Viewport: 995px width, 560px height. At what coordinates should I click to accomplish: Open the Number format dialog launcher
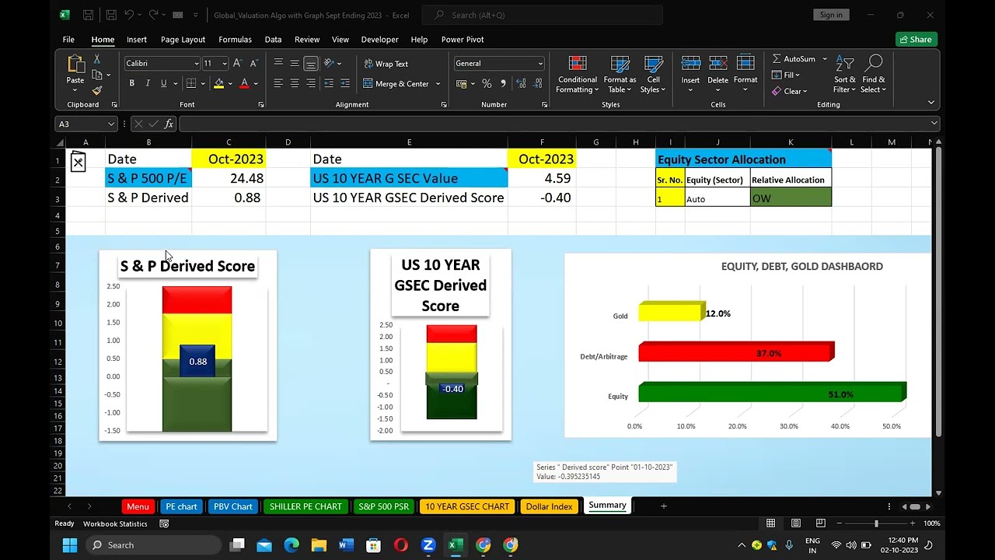click(x=544, y=104)
